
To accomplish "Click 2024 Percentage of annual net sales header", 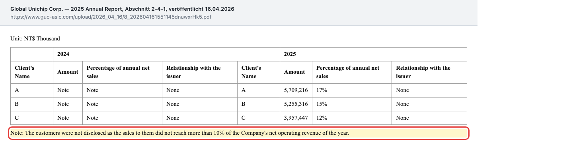I will (x=122, y=72).
